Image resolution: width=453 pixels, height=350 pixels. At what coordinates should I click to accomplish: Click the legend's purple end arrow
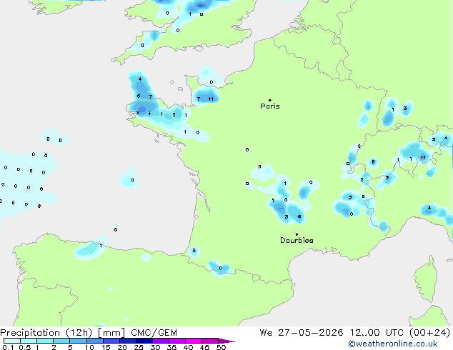(x=226, y=341)
